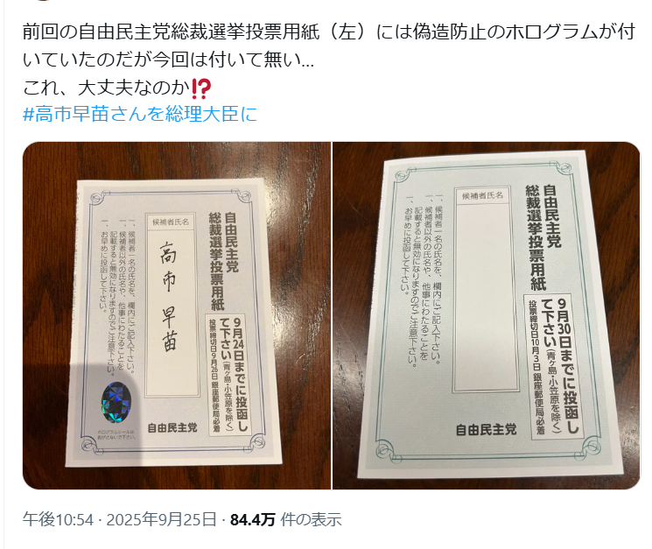Click the 9月30日までに投函 deadline box on right ballot
This screenshot has height=549, width=652.
point(554,365)
